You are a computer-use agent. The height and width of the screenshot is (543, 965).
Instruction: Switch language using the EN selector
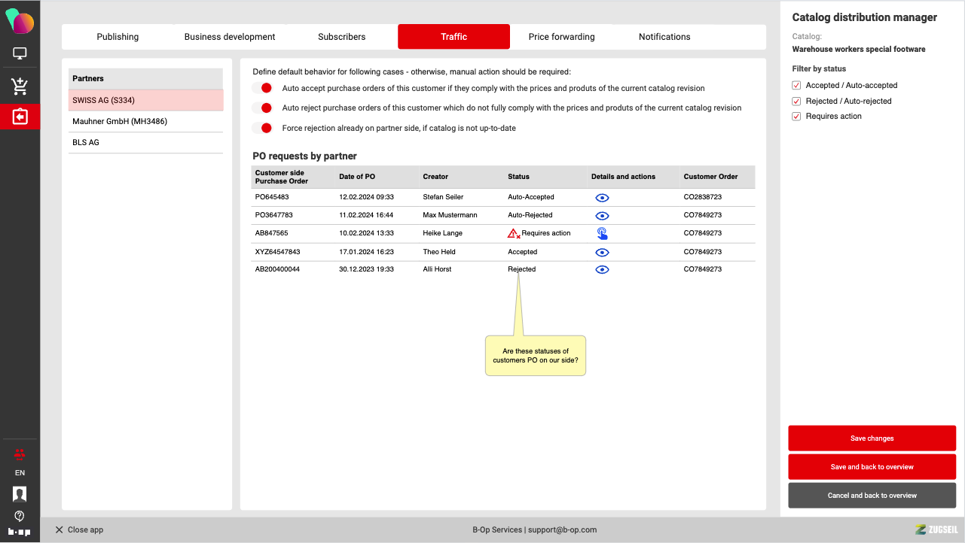point(20,473)
